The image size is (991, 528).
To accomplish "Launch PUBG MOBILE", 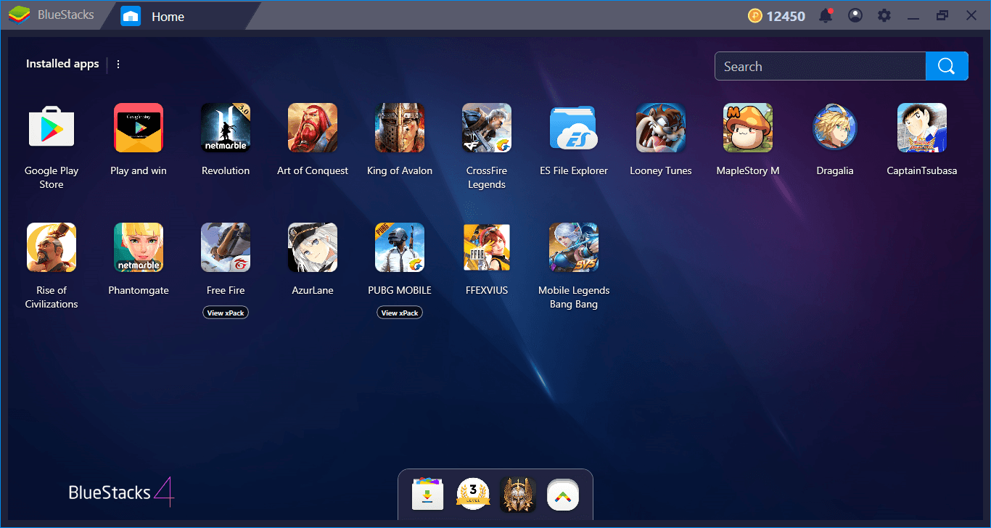I will click(x=400, y=247).
